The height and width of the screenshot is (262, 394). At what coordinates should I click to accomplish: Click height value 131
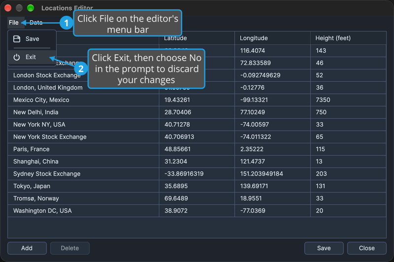coord(321,186)
